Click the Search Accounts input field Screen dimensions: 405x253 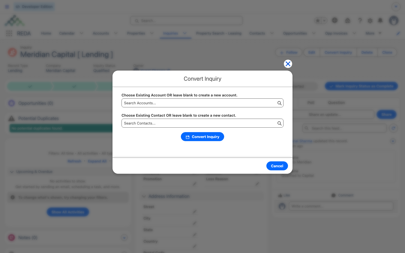(x=202, y=103)
